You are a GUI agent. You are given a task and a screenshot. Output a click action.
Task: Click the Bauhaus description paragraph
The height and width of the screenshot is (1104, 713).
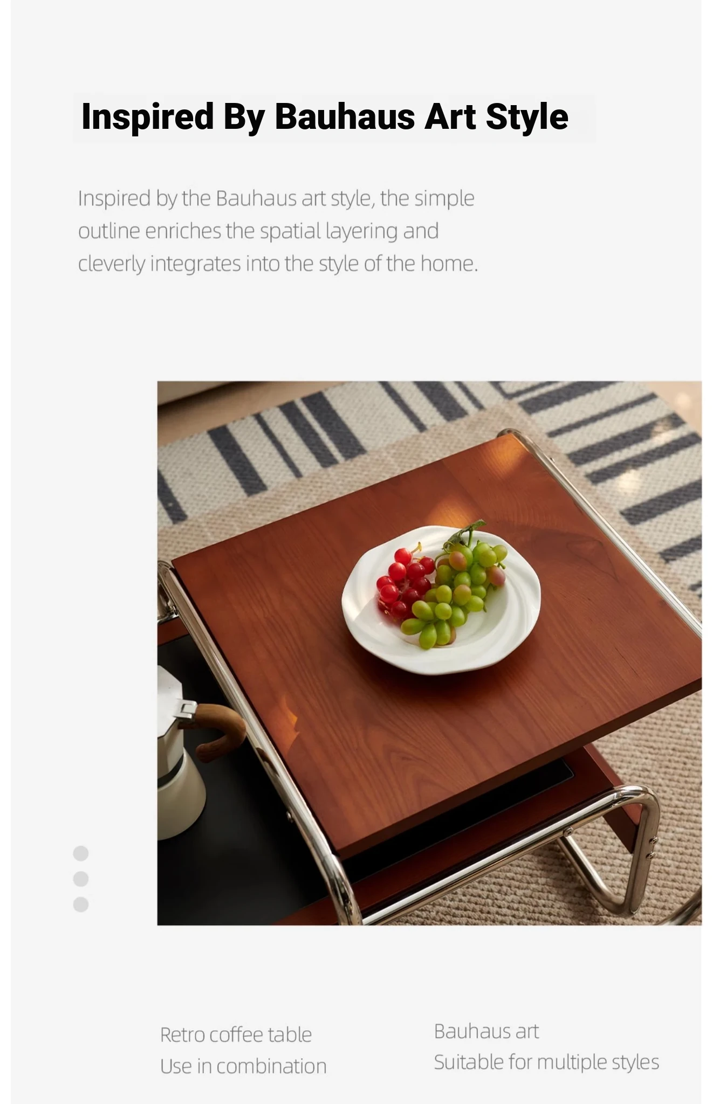pos(278,231)
